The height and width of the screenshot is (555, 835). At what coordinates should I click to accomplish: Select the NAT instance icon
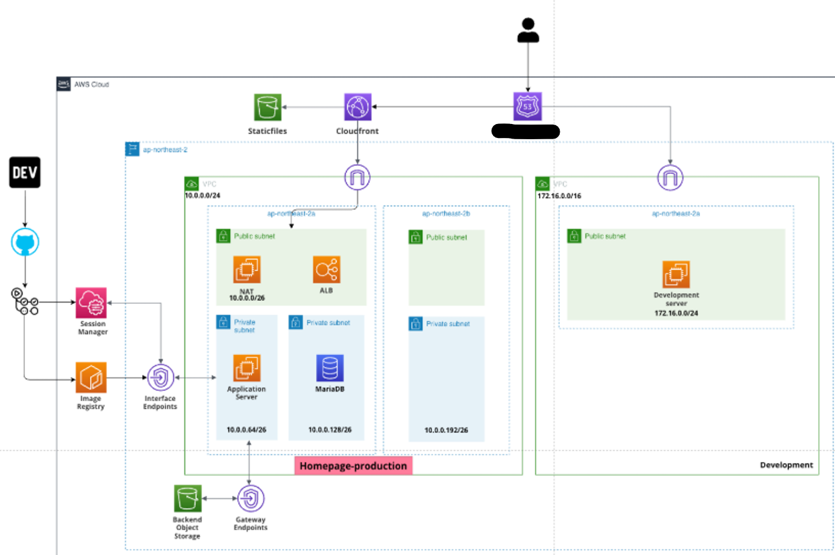tap(247, 269)
